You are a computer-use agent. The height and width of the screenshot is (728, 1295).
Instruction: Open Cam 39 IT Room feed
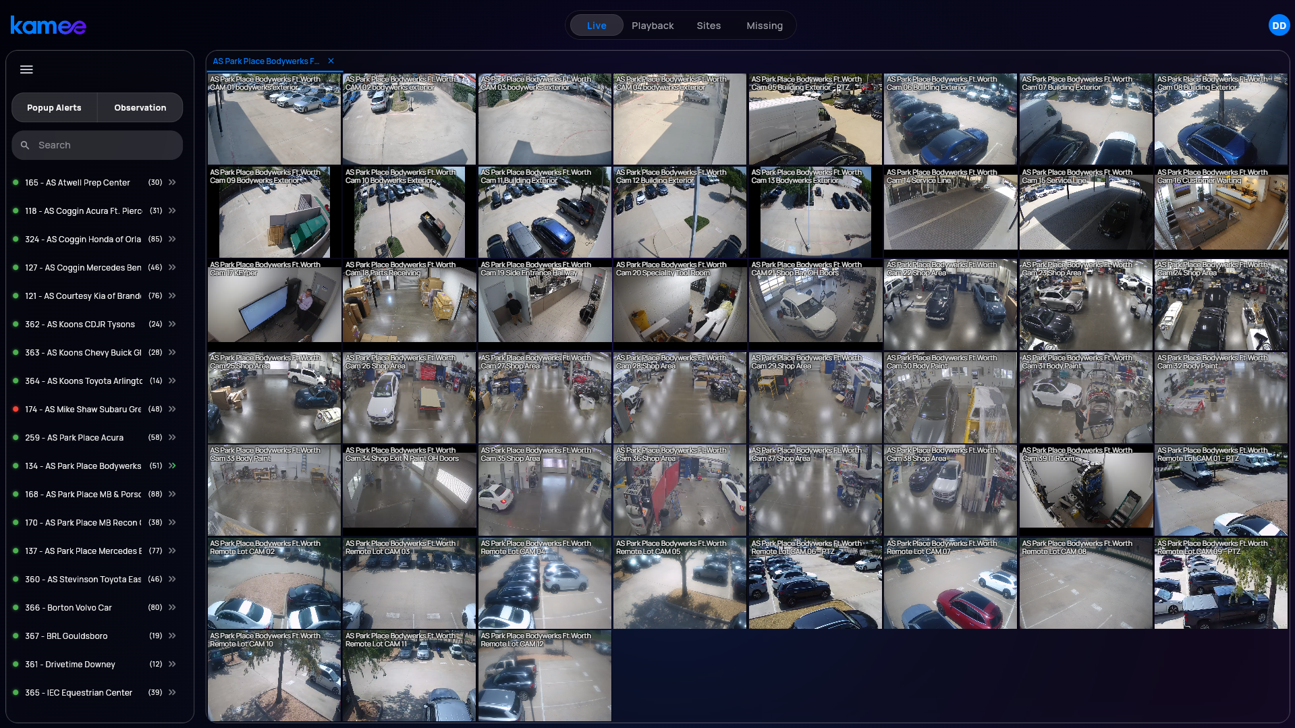[1086, 490]
